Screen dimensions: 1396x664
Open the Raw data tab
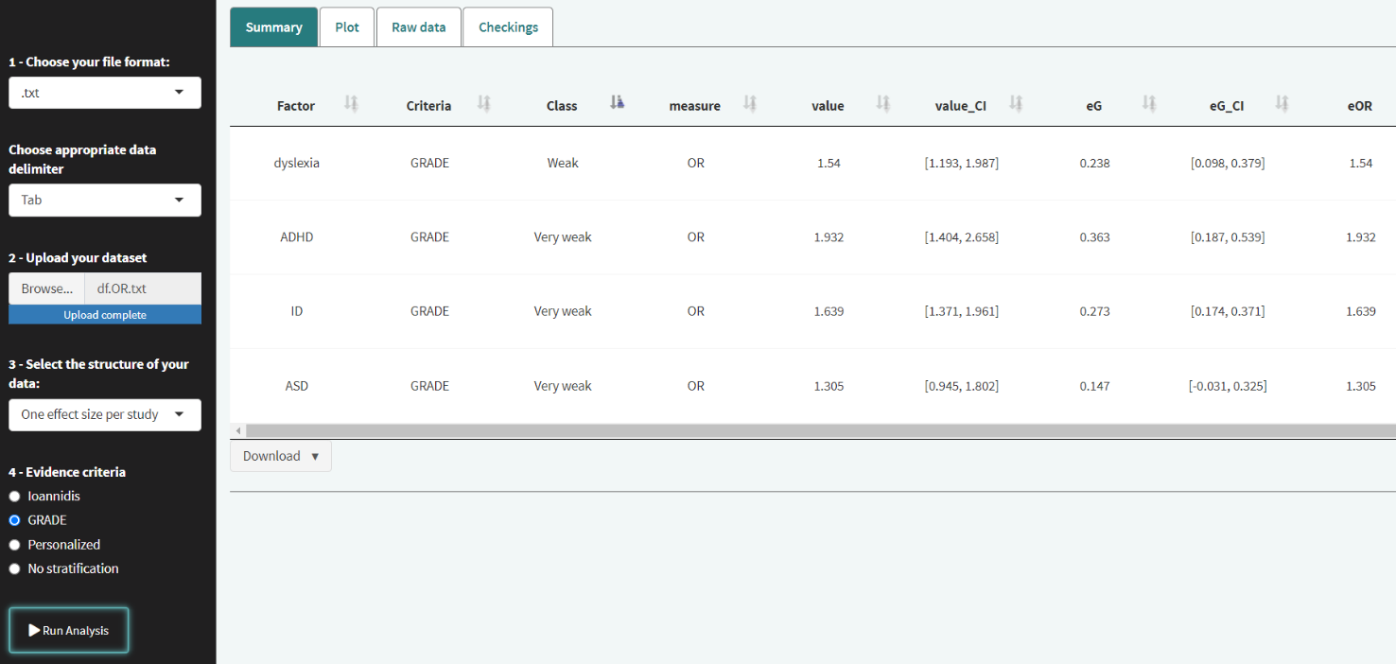[418, 27]
